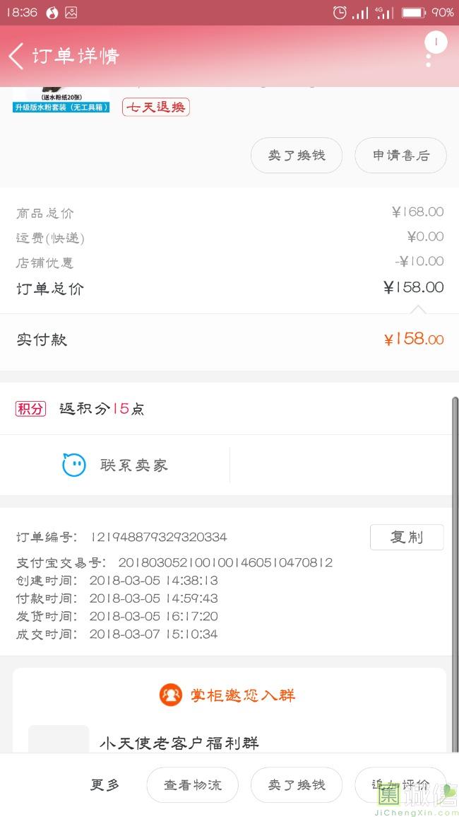Tap 查看物流 to view logistics
Viewport: 459px width, 817px height.
point(192,784)
